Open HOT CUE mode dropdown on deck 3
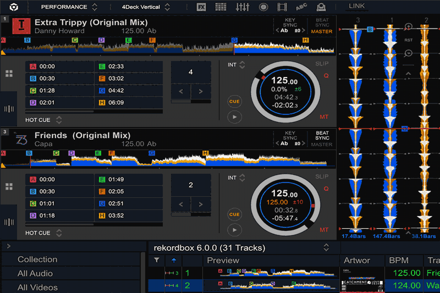Screen dimensions: 440x293 click(43, 233)
